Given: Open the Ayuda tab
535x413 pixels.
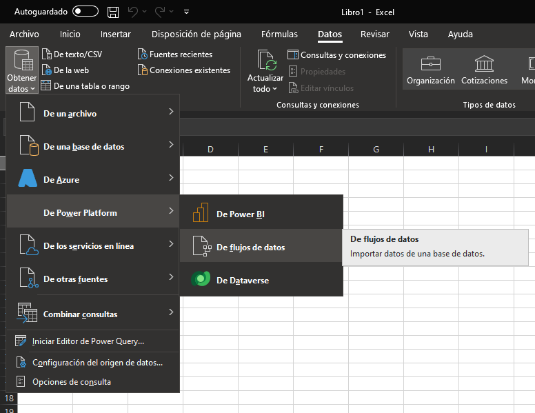Looking at the screenshot, I should 461,34.
